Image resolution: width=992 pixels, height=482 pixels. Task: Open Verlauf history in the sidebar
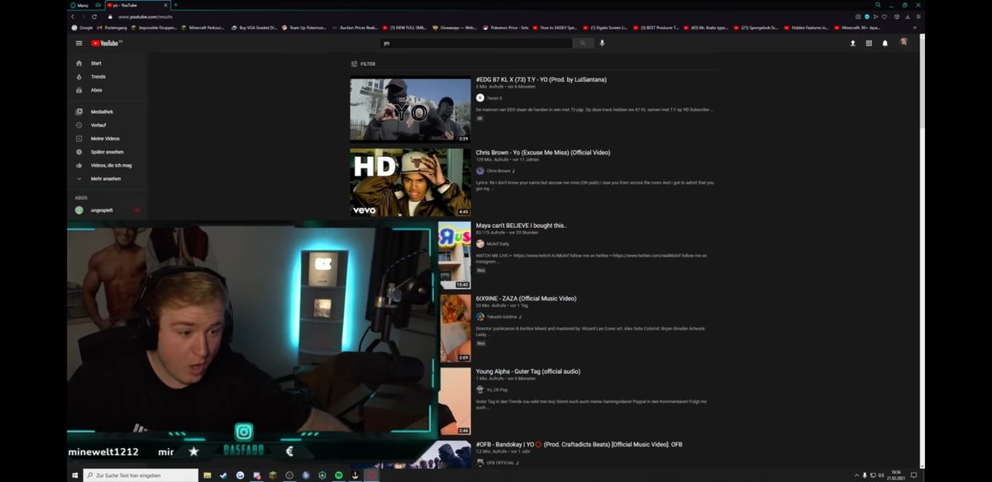pyautogui.click(x=107, y=125)
